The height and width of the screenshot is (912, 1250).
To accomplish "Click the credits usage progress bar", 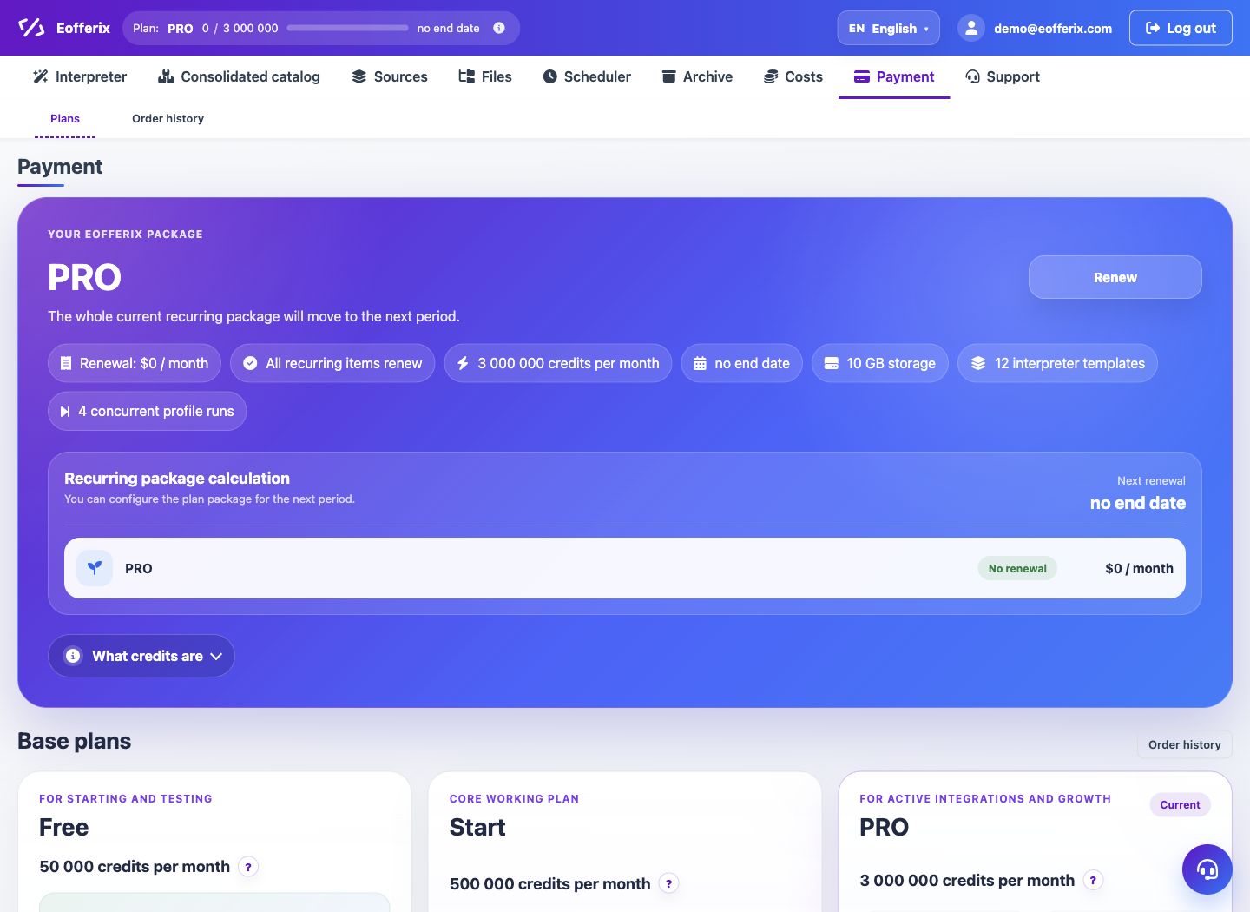I will [347, 28].
